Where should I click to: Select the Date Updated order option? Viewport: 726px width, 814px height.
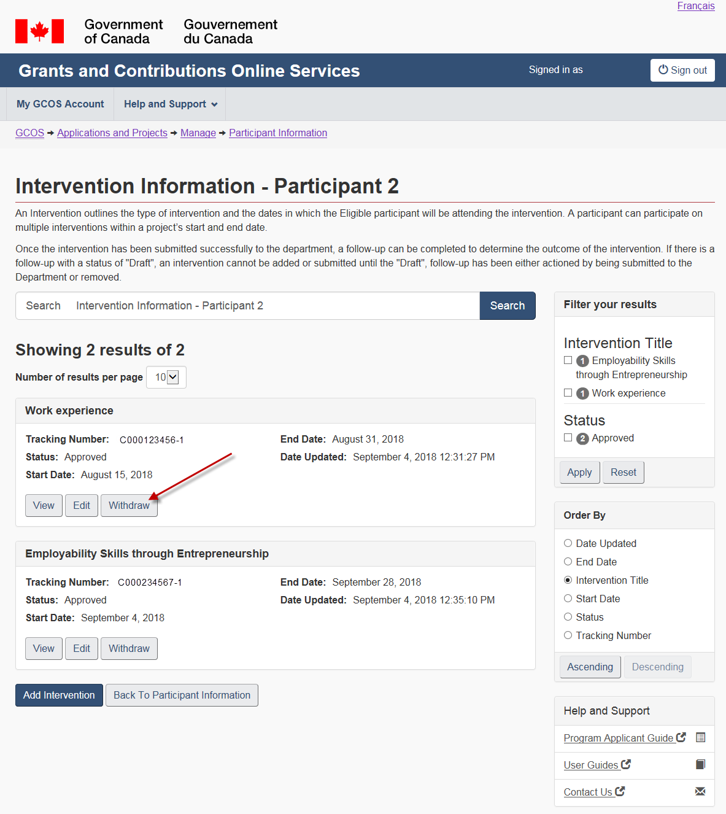pos(568,543)
